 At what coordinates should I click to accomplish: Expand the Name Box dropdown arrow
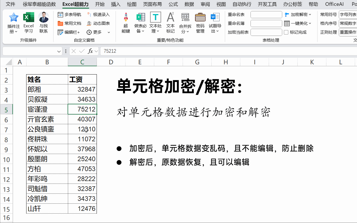pyautogui.click(x=59, y=51)
